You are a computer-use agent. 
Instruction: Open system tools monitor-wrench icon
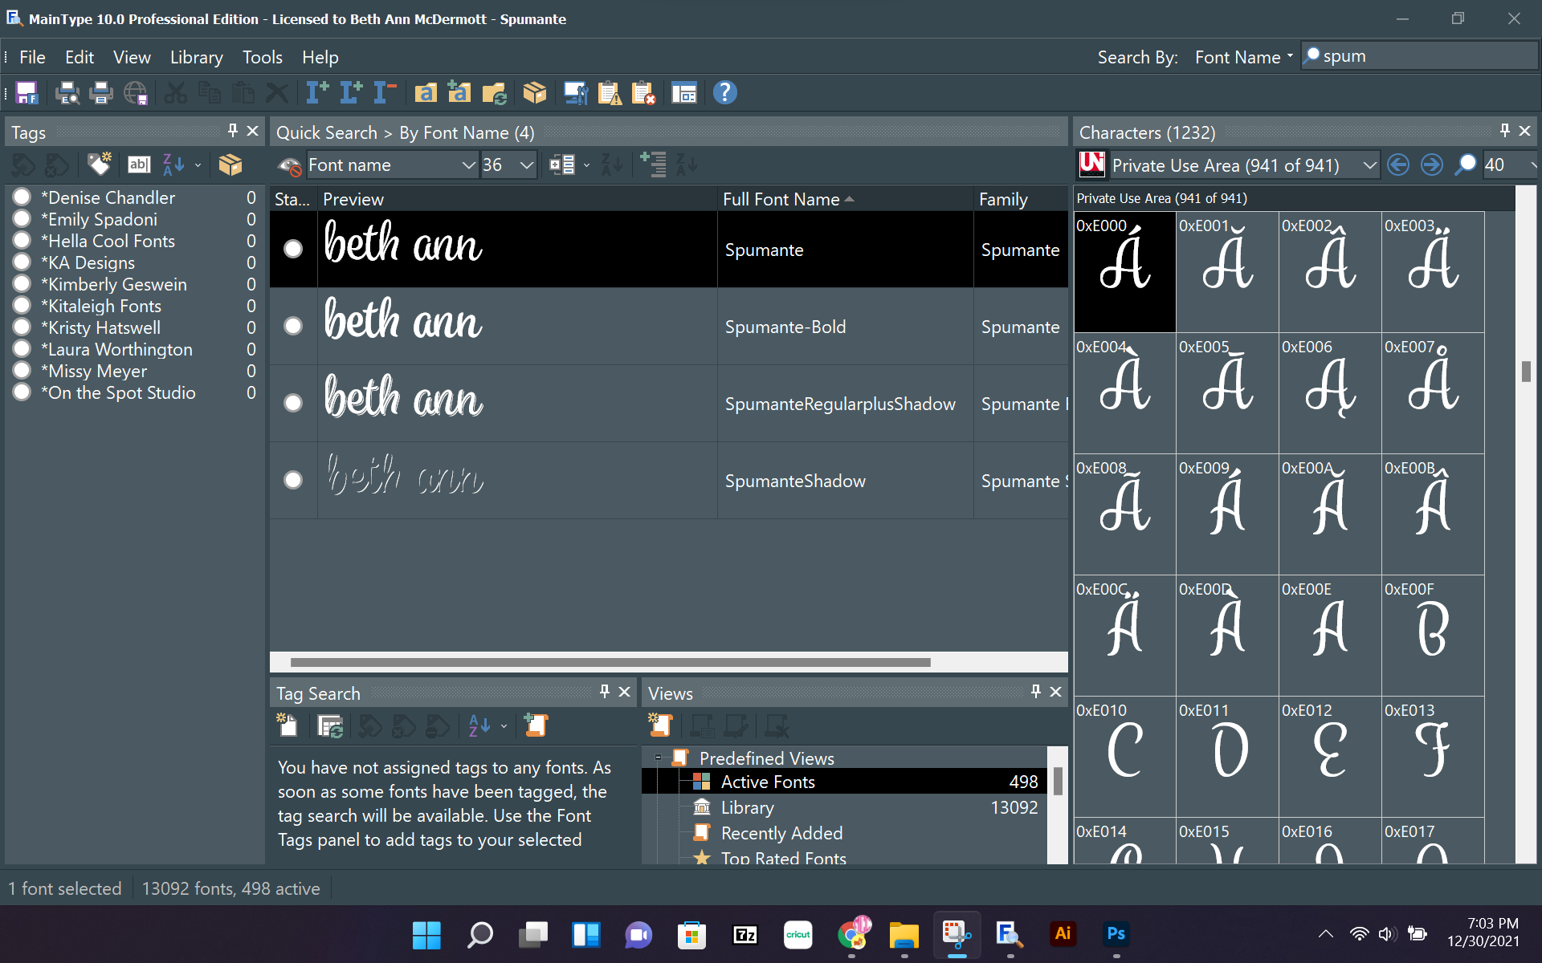(576, 93)
